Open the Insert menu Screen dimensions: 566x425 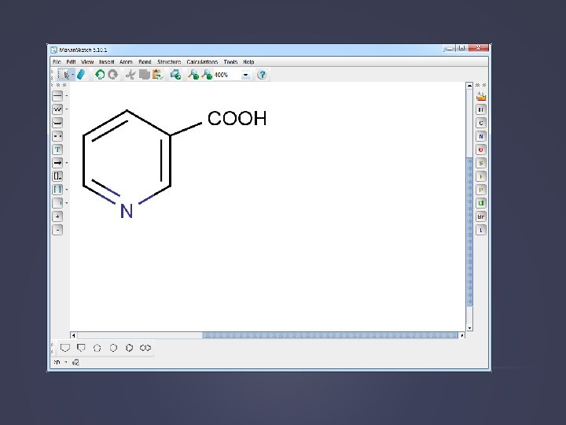click(106, 62)
